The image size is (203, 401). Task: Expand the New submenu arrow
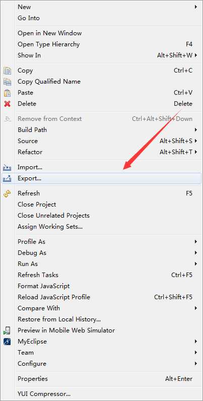[196, 7]
